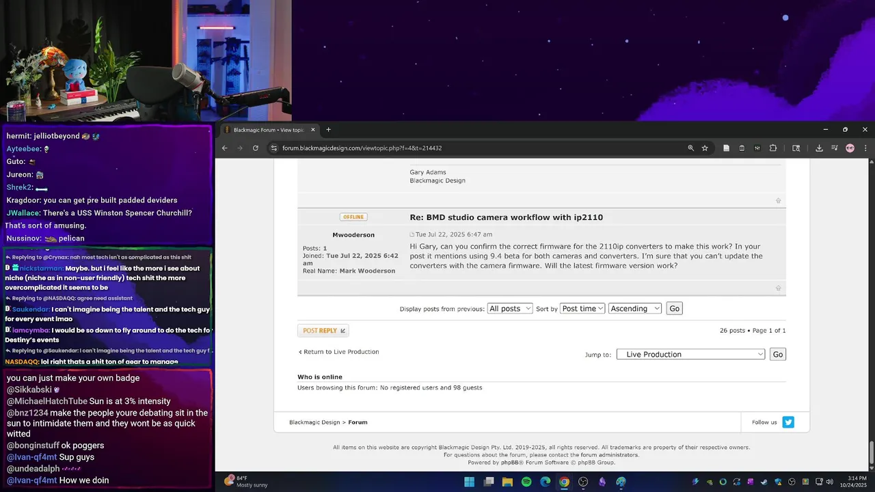The width and height of the screenshot is (875, 492).
Task: Open Spotify from taskbar
Action: [526, 482]
